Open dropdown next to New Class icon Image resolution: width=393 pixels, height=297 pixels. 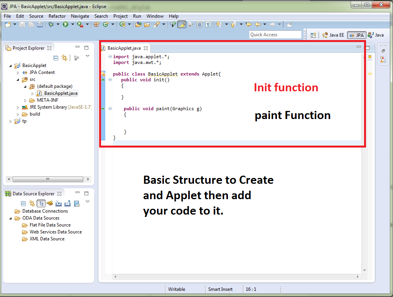[x=113, y=24]
